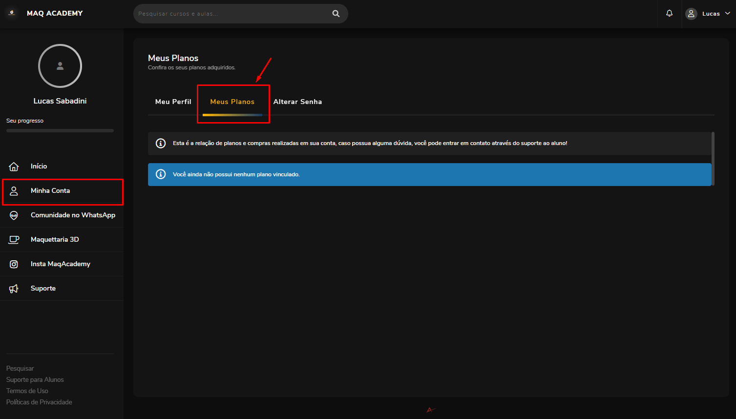Click the notification bell icon
This screenshot has height=419, width=736.
(669, 14)
